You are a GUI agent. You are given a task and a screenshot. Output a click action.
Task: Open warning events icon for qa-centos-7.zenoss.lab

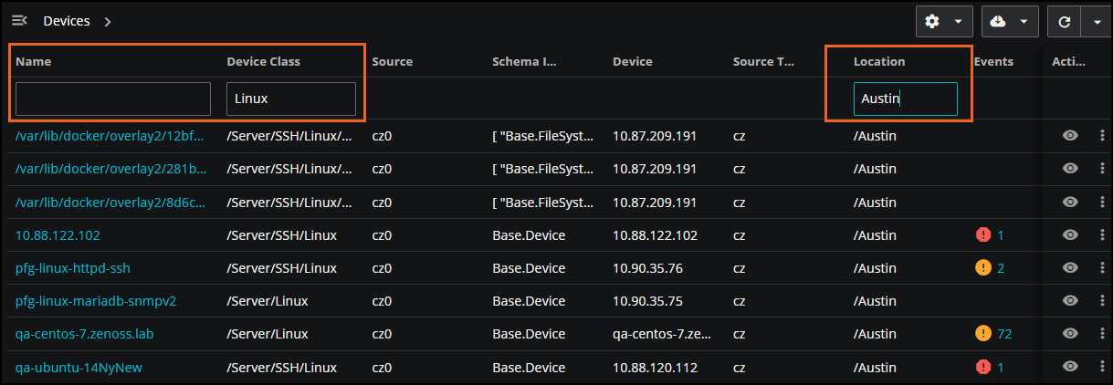(983, 334)
